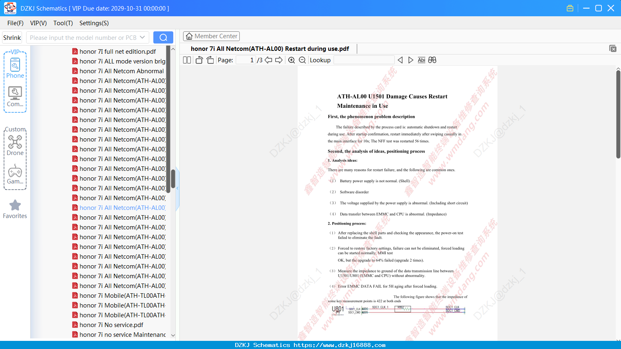
Task: Toggle two-page layout view icon
Action: [187, 60]
